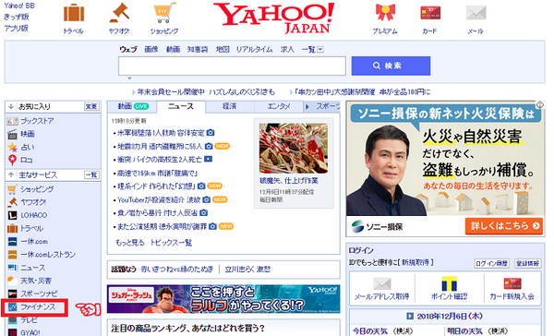
Task: Switch to the エンタメ tab
Action: [279, 106]
